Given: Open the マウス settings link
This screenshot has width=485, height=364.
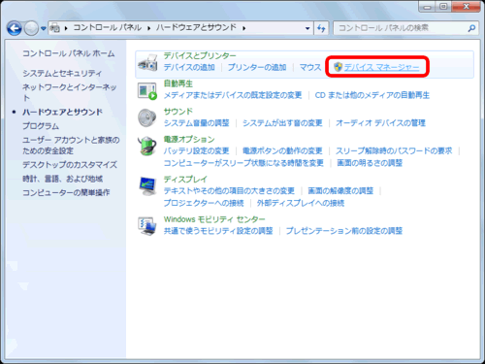Looking at the screenshot, I should point(310,67).
